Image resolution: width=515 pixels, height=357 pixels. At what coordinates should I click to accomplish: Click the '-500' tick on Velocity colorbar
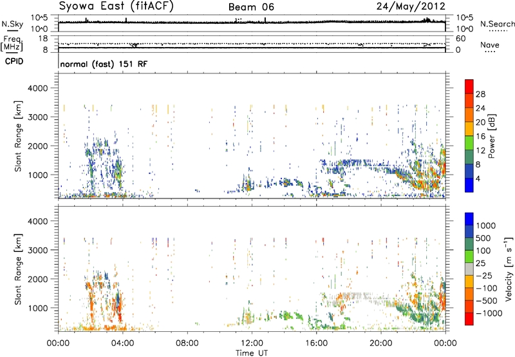click(486, 301)
